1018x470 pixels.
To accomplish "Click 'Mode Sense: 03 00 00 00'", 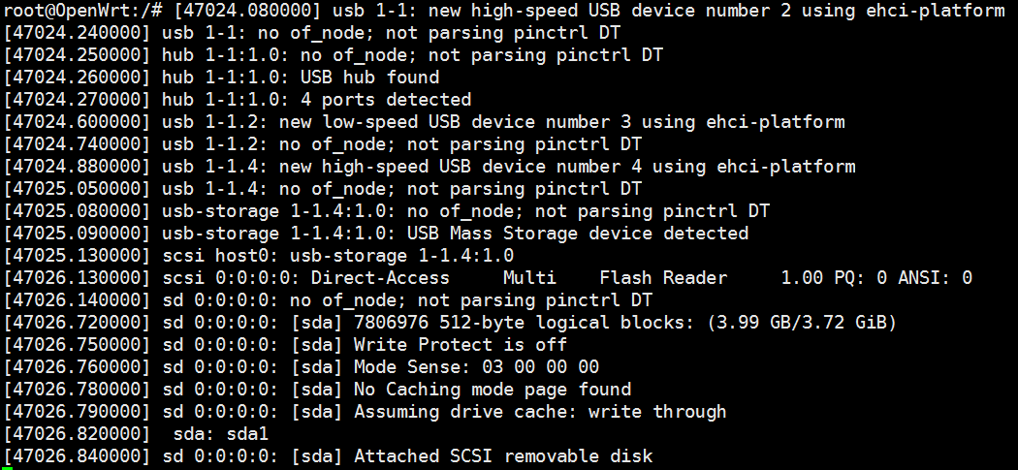I will 476,367.
